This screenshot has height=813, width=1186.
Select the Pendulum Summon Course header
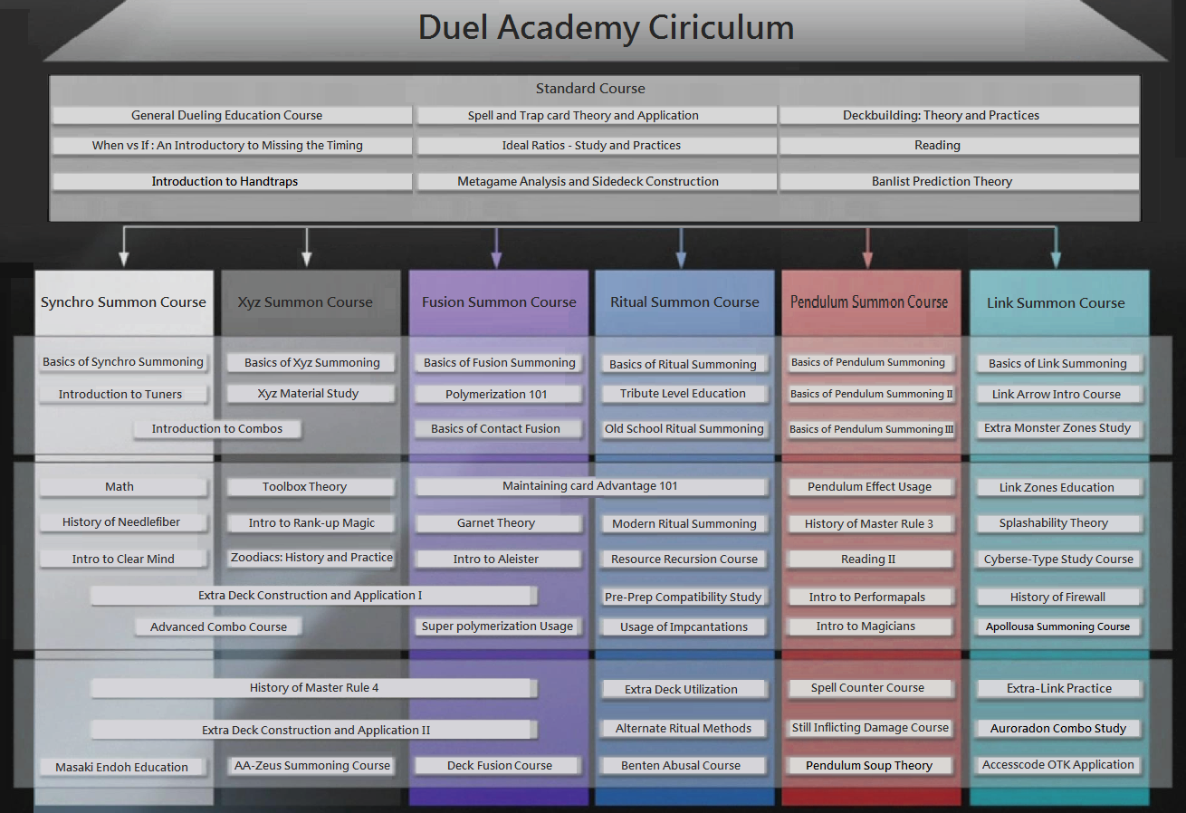click(x=869, y=302)
